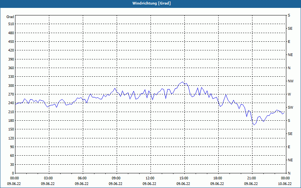Select the 90 y-axis value

point(12,147)
